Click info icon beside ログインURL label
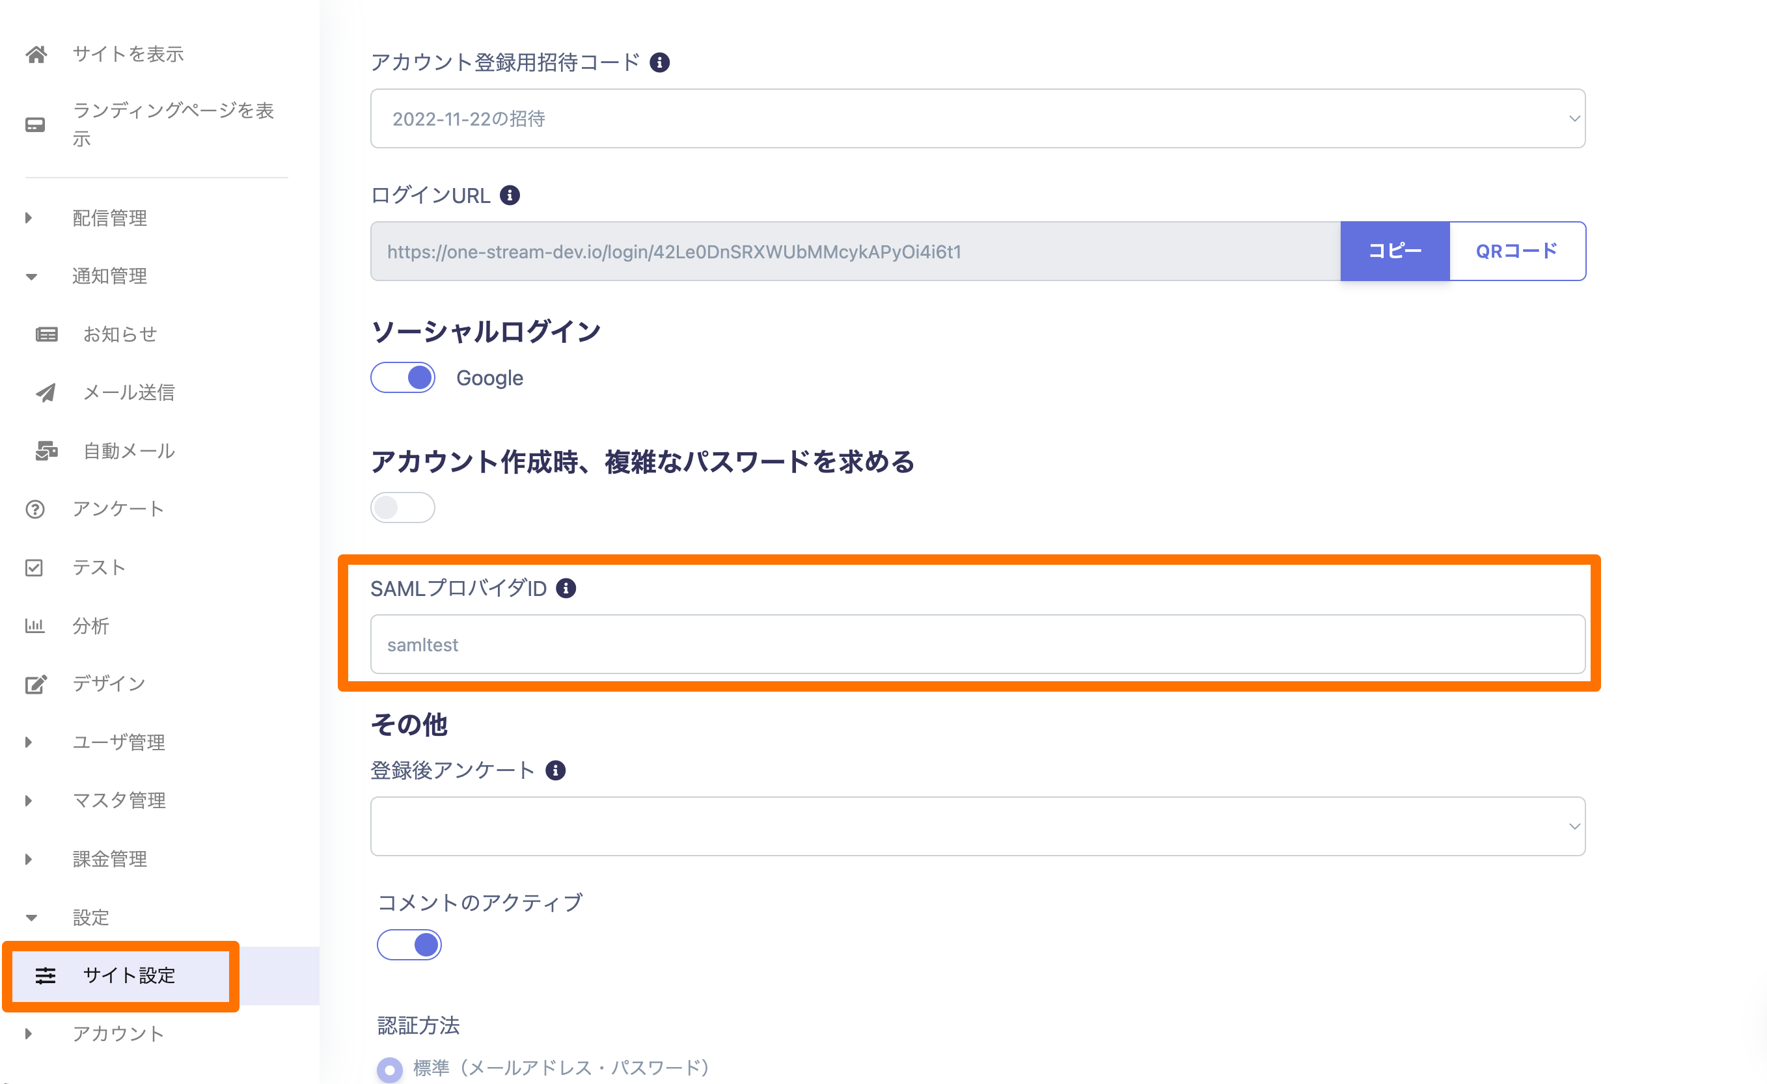This screenshot has width=1767, height=1084. tap(510, 195)
